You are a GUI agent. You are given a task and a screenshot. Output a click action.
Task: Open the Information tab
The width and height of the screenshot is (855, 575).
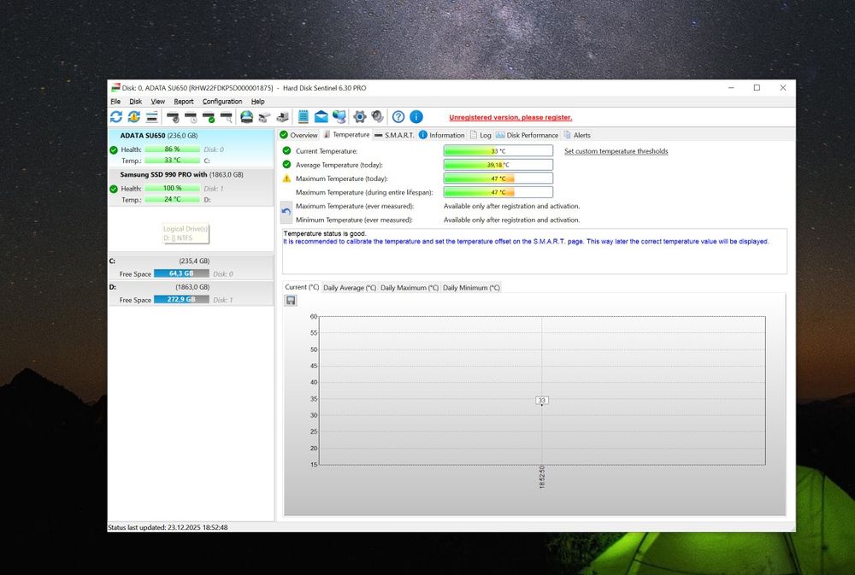(x=442, y=135)
